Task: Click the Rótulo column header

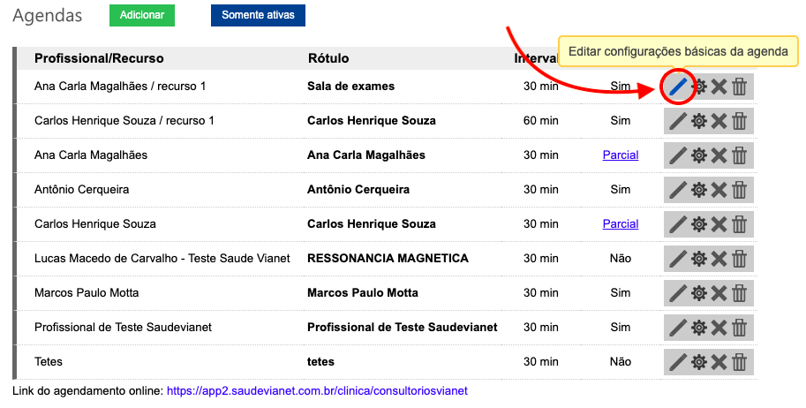Action: (x=328, y=58)
